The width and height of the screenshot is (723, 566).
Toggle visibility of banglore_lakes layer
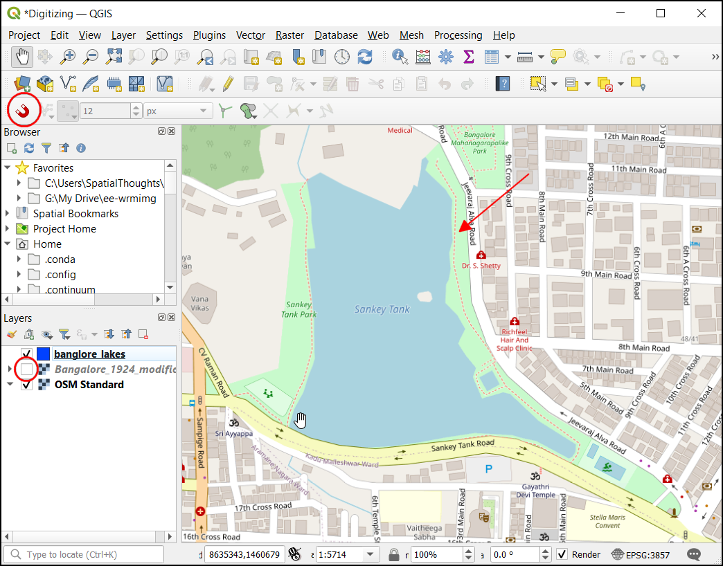27,354
